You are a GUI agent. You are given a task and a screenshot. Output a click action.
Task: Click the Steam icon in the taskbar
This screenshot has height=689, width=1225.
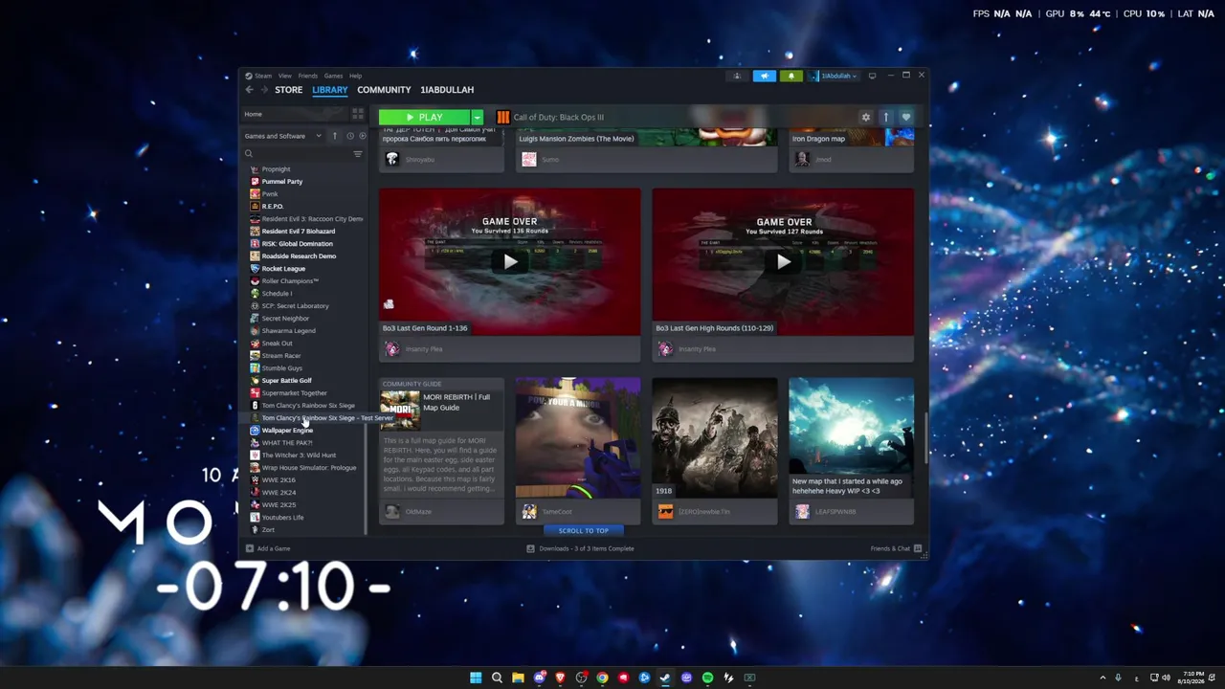(665, 678)
